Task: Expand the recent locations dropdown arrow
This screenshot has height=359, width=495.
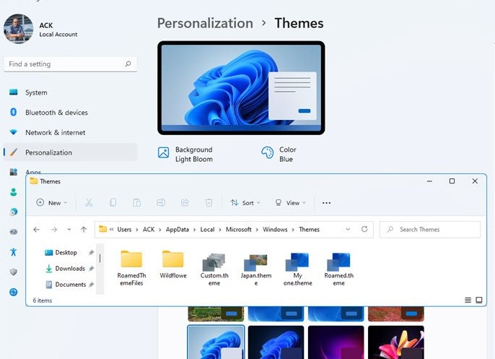Action: (x=69, y=230)
